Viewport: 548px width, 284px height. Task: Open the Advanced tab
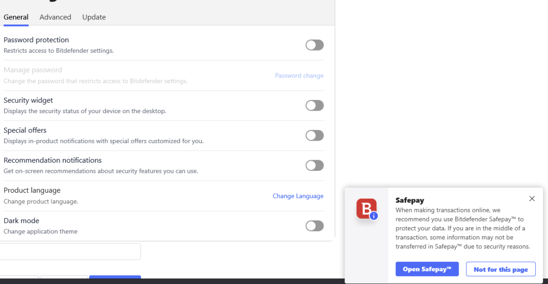click(55, 17)
